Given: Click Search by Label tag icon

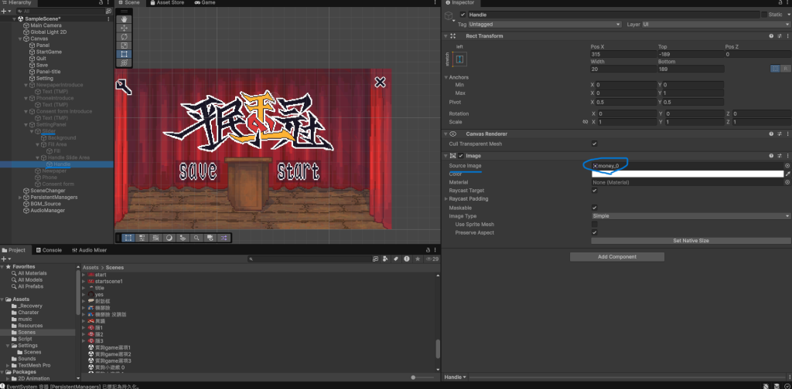Looking at the screenshot, I should pos(396,259).
